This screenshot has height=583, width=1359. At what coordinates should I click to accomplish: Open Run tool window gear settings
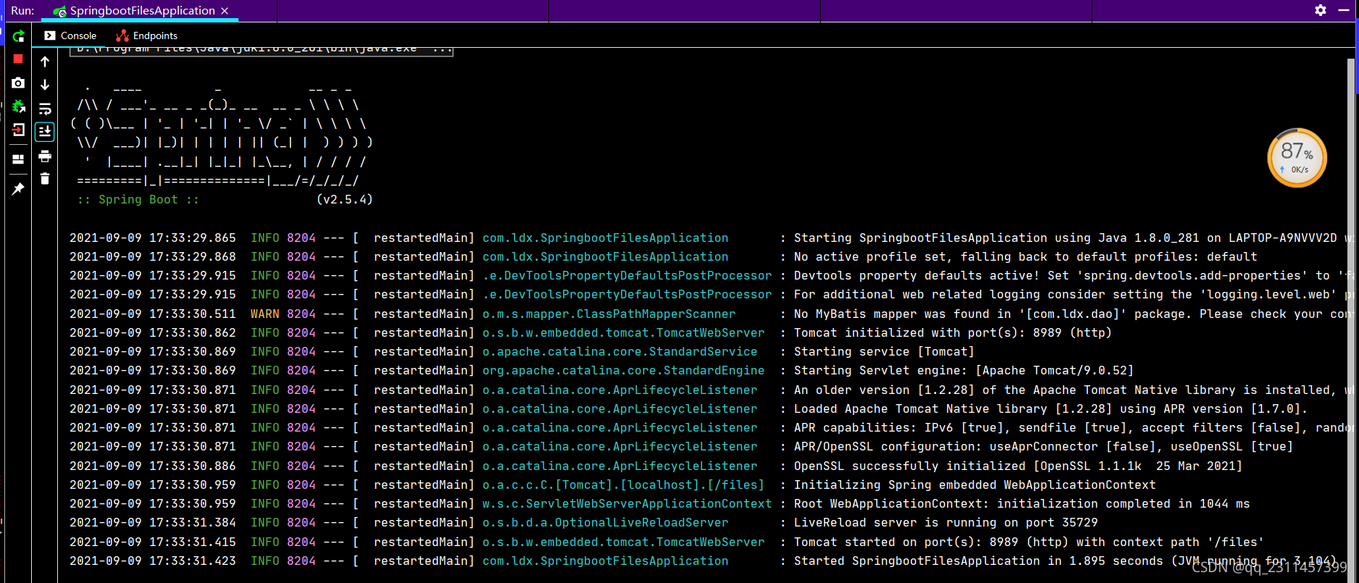click(x=1321, y=10)
